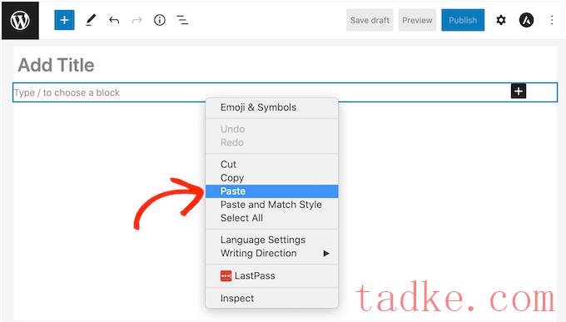This screenshot has width=566, height=322.
Task: Open document details info icon
Action: [x=160, y=20]
